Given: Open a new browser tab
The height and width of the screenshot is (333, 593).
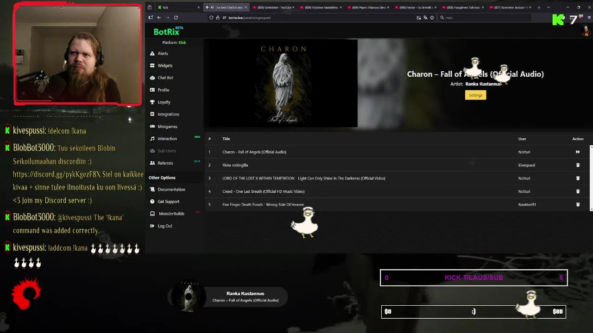Looking at the screenshot, I should click(539, 7).
